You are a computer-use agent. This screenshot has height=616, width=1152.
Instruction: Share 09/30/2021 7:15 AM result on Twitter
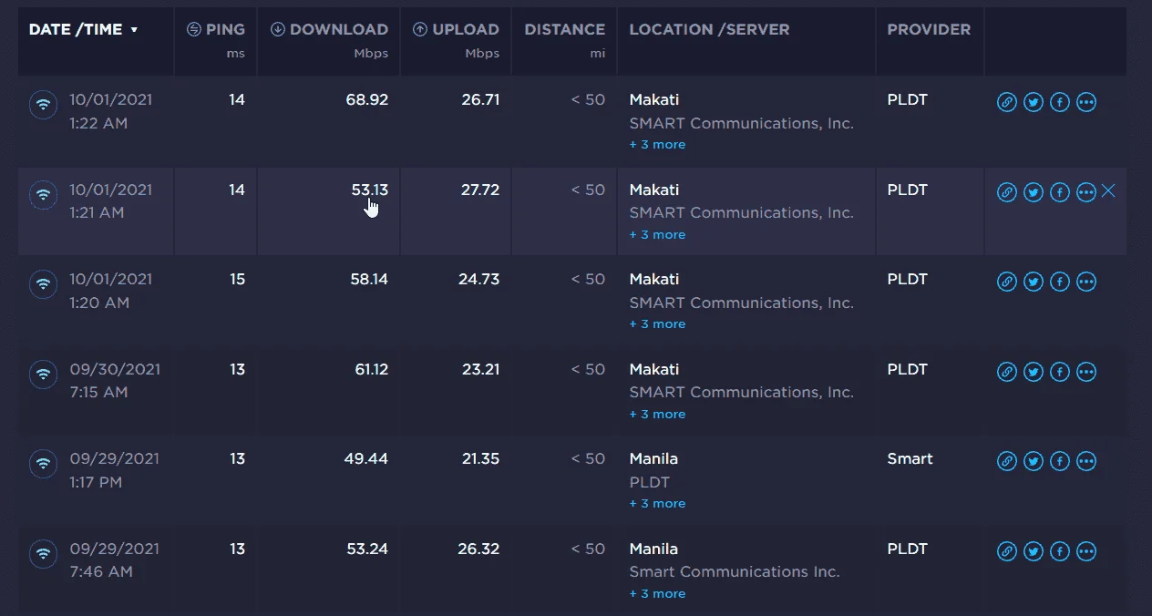tap(1033, 372)
